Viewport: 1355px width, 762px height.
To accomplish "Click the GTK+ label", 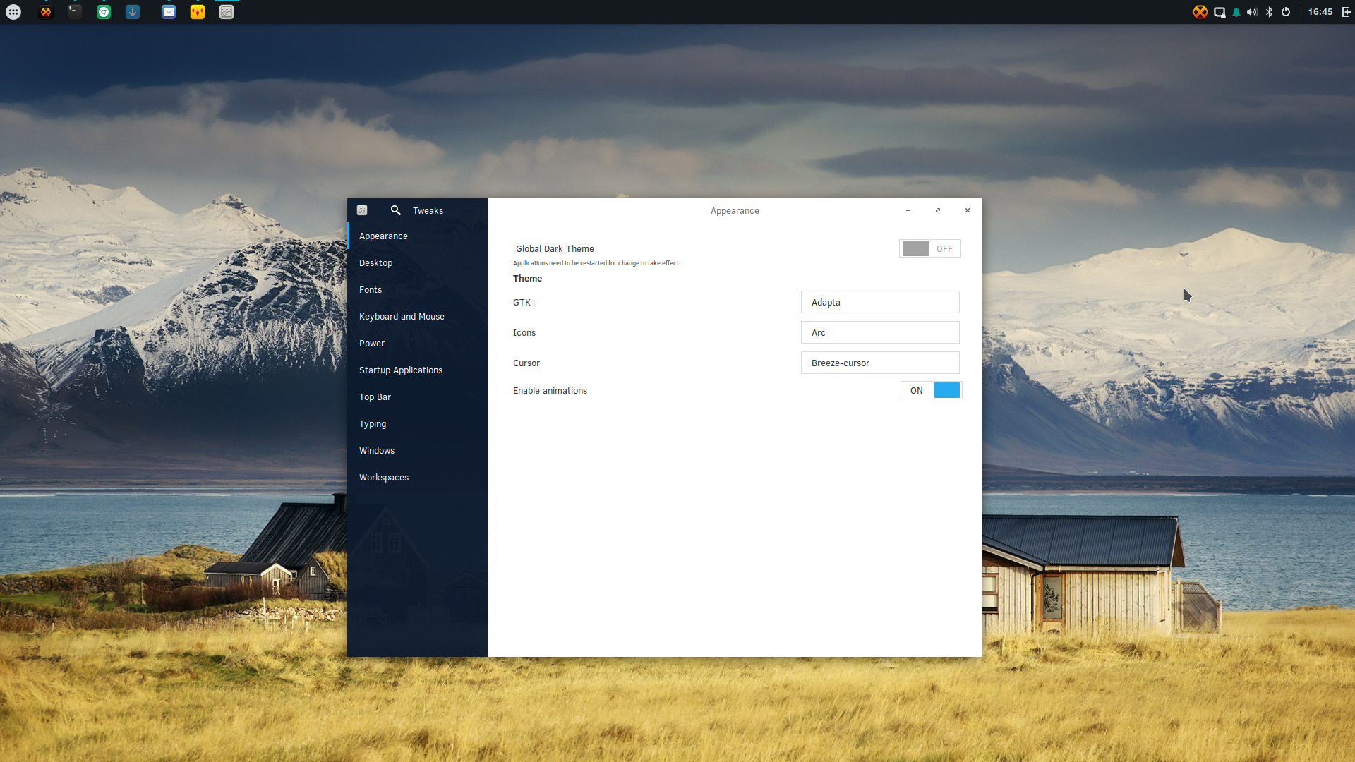I will click(524, 303).
